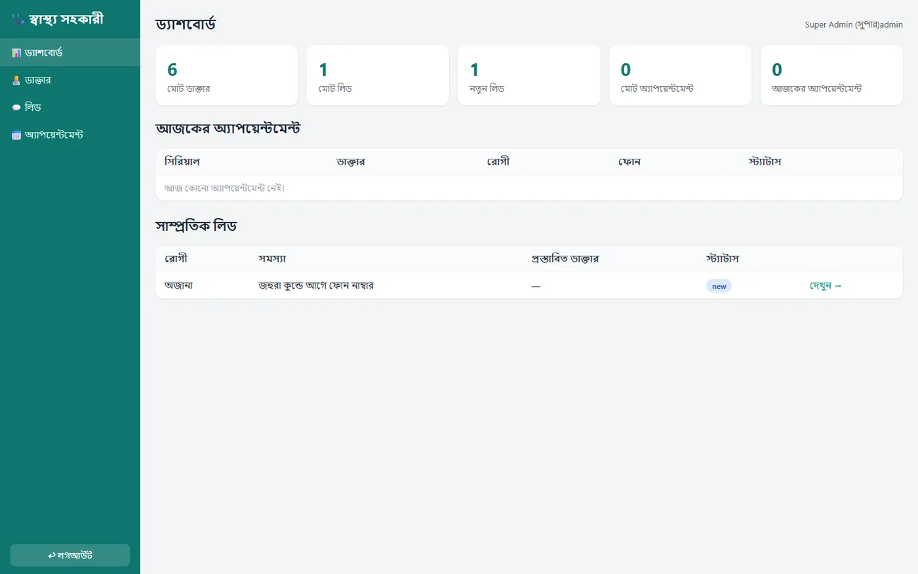Click the জহুরা কুন্ডে আগে ফোন নাম্বার cell
This screenshot has height=574, width=918.
click(x=316, y=285)
